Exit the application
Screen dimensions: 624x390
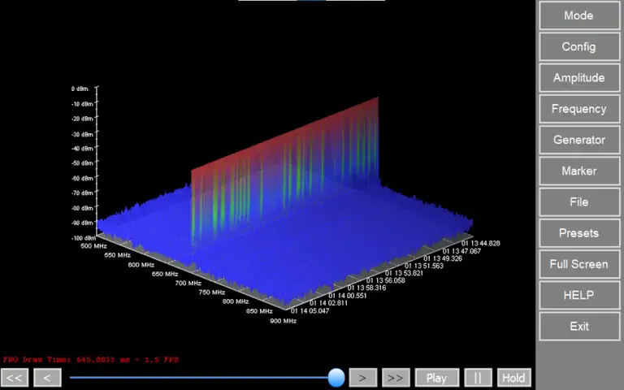tap(578, 326)
